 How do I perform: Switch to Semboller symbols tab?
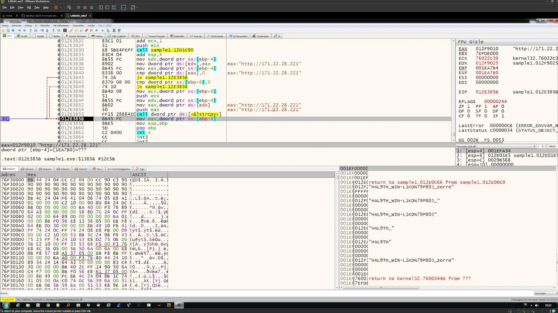pos(177,36)
